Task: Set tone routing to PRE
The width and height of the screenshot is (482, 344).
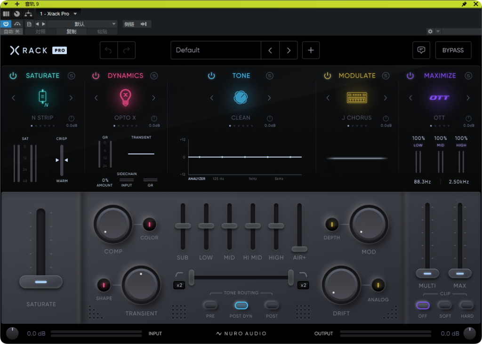Action: (210, 305)
